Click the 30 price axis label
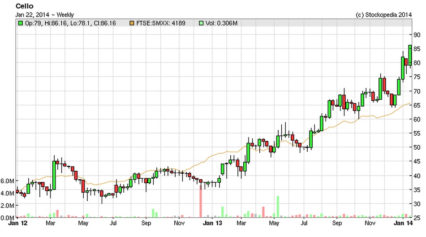This screenshot has height=237, width=426. pos(417,203)
